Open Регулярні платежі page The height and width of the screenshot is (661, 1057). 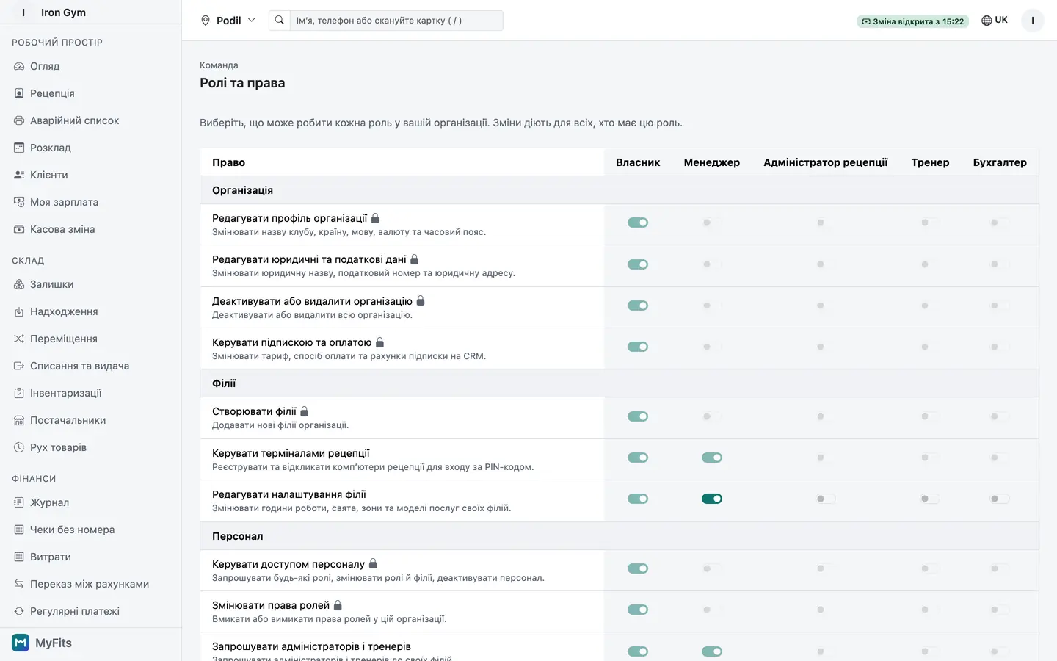91,611
